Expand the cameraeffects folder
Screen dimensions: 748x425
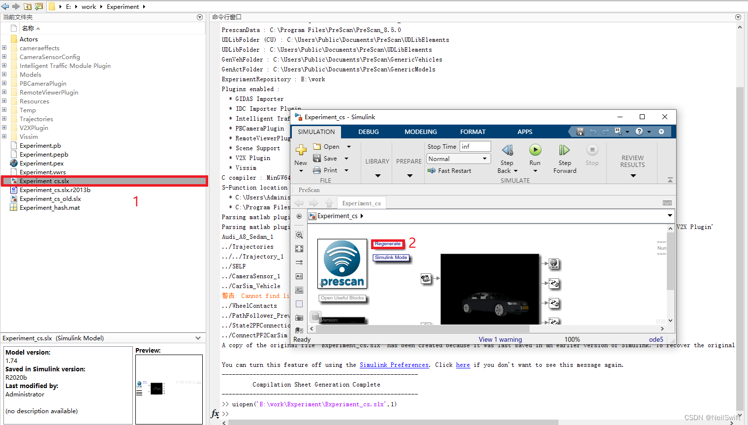[x=4, y=48]
